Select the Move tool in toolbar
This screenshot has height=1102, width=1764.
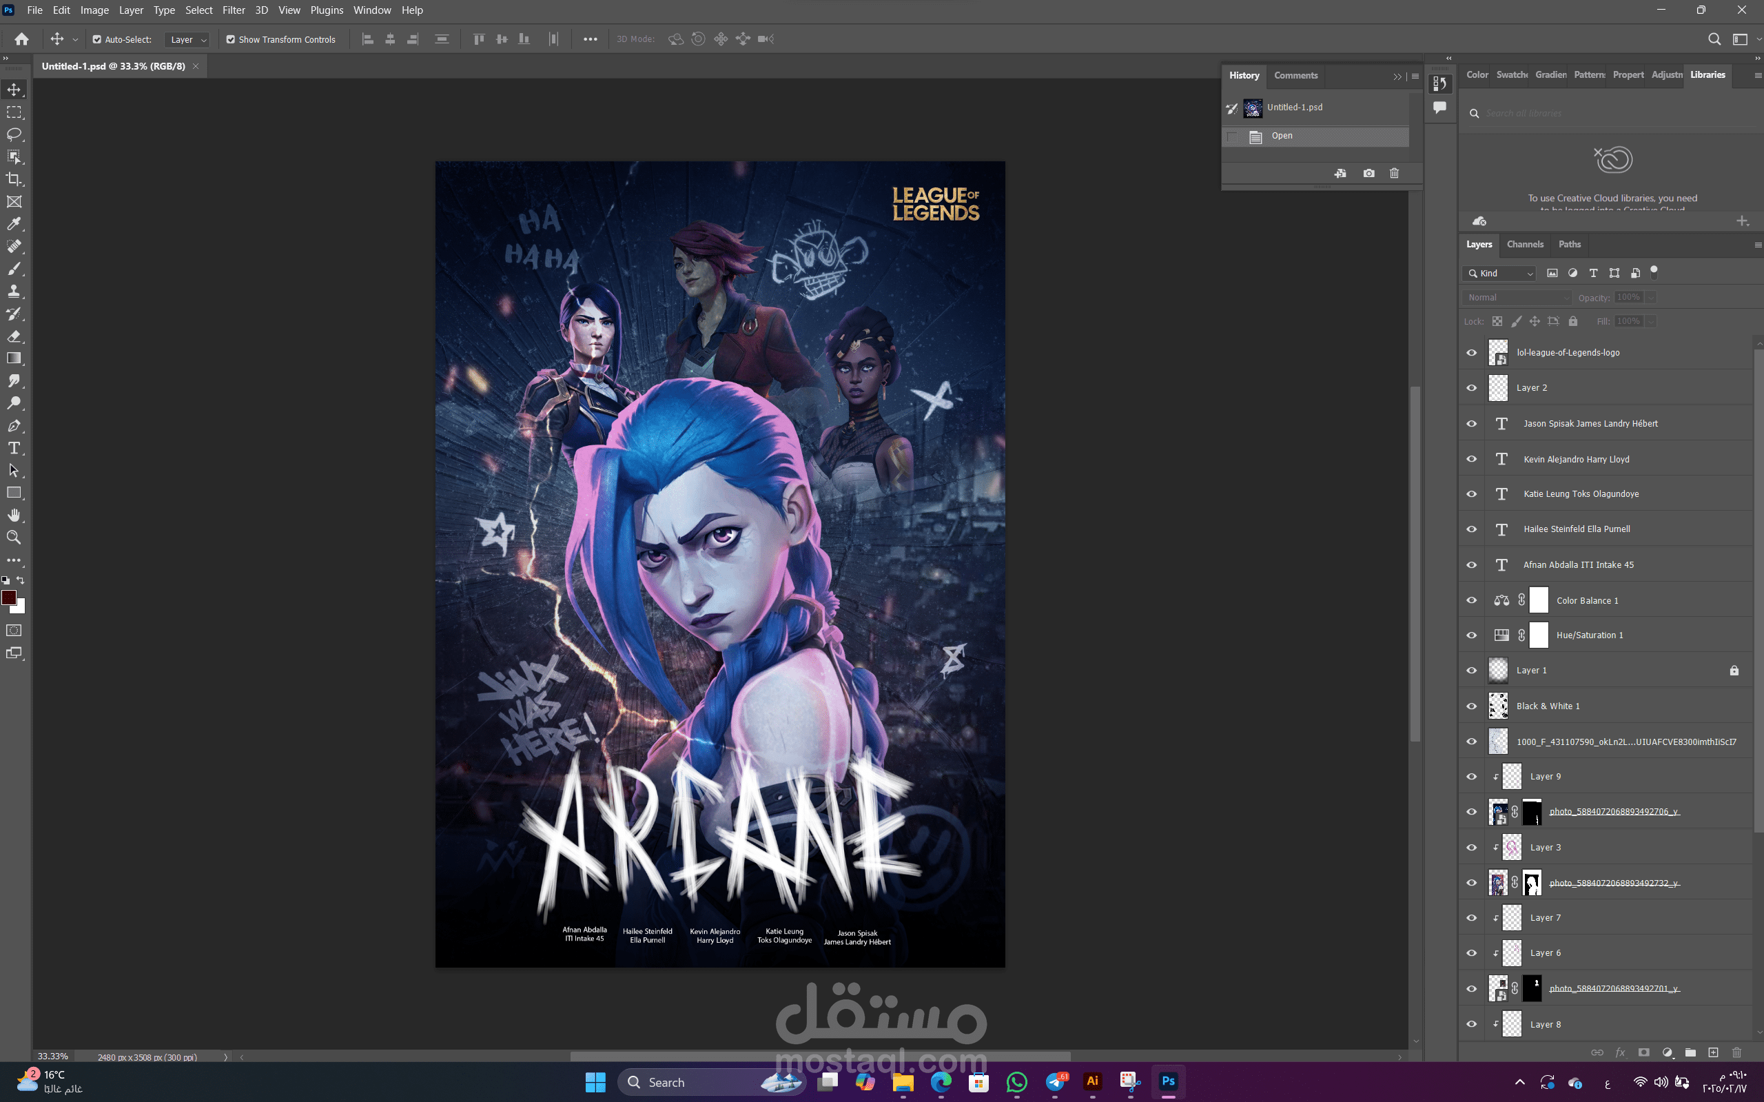coord(14,90)
